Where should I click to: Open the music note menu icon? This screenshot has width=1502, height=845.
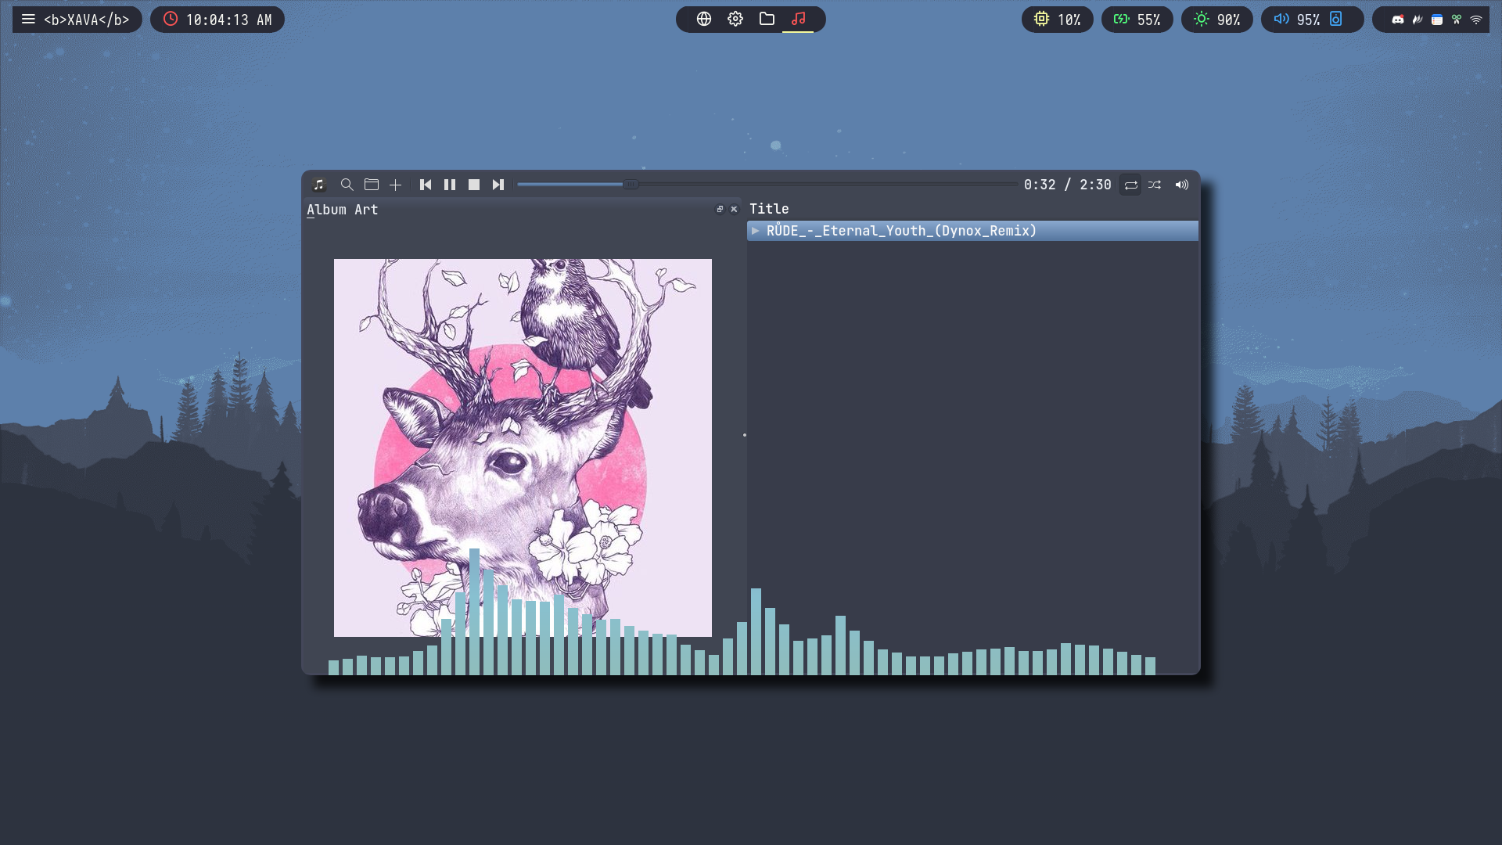318,185
